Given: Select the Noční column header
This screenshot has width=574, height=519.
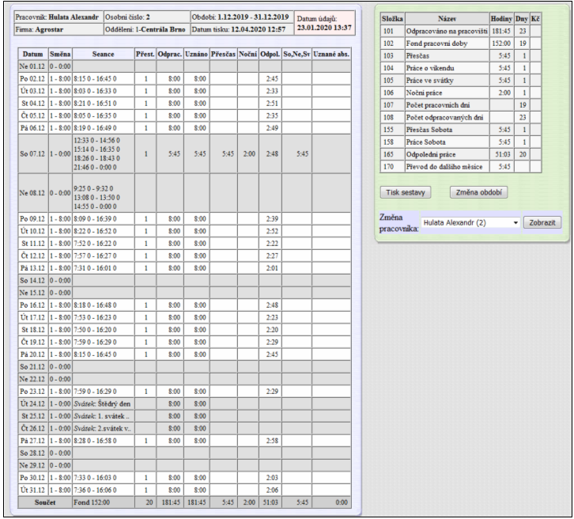Looking at the screenshot, I should pyautogui.click(x=248, y=55).
